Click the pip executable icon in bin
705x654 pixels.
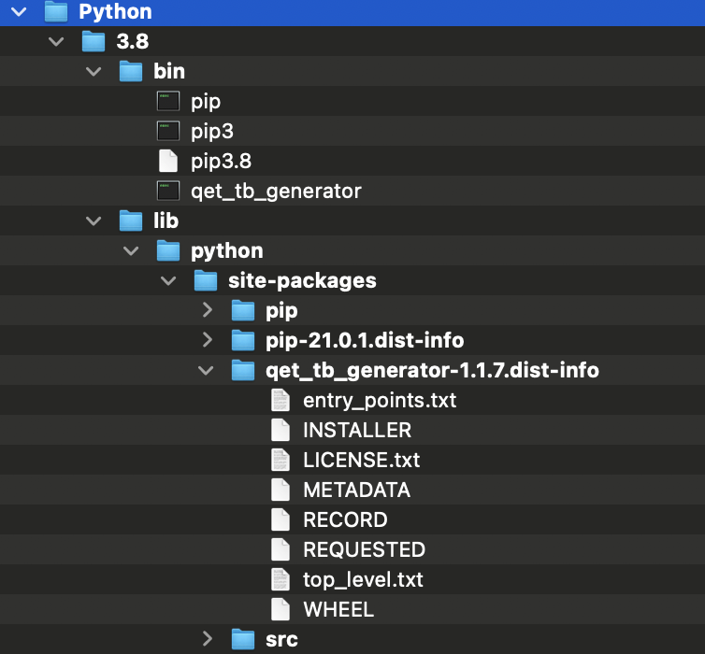click(168, 102)
